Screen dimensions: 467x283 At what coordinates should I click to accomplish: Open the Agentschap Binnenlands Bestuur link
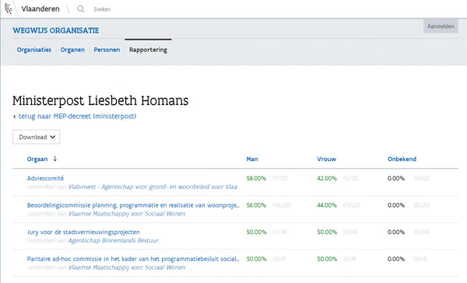[114, 240]
